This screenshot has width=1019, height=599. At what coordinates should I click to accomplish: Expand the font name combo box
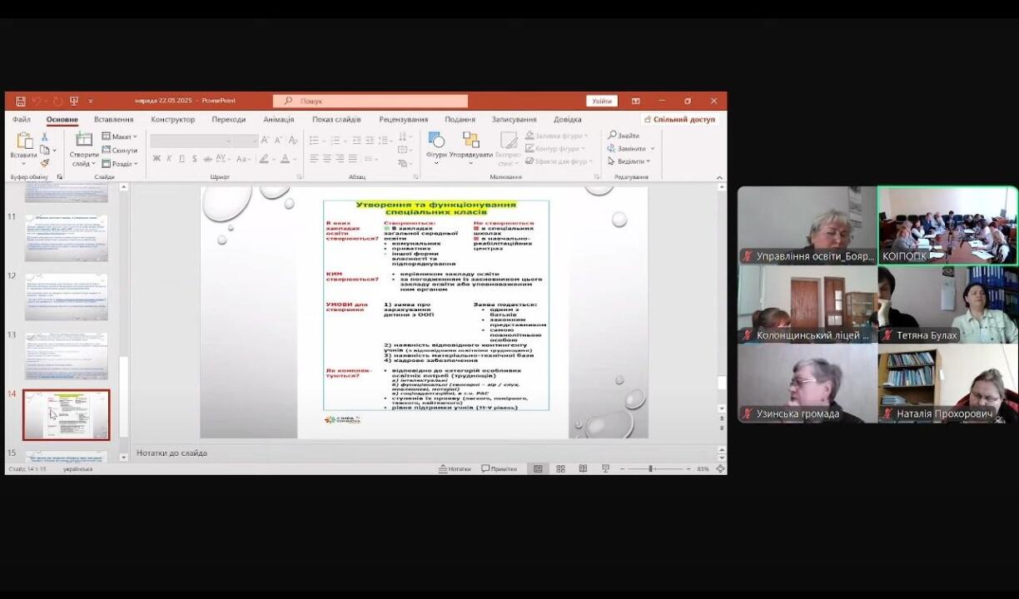pyautogui.click(x=229, y=141)
